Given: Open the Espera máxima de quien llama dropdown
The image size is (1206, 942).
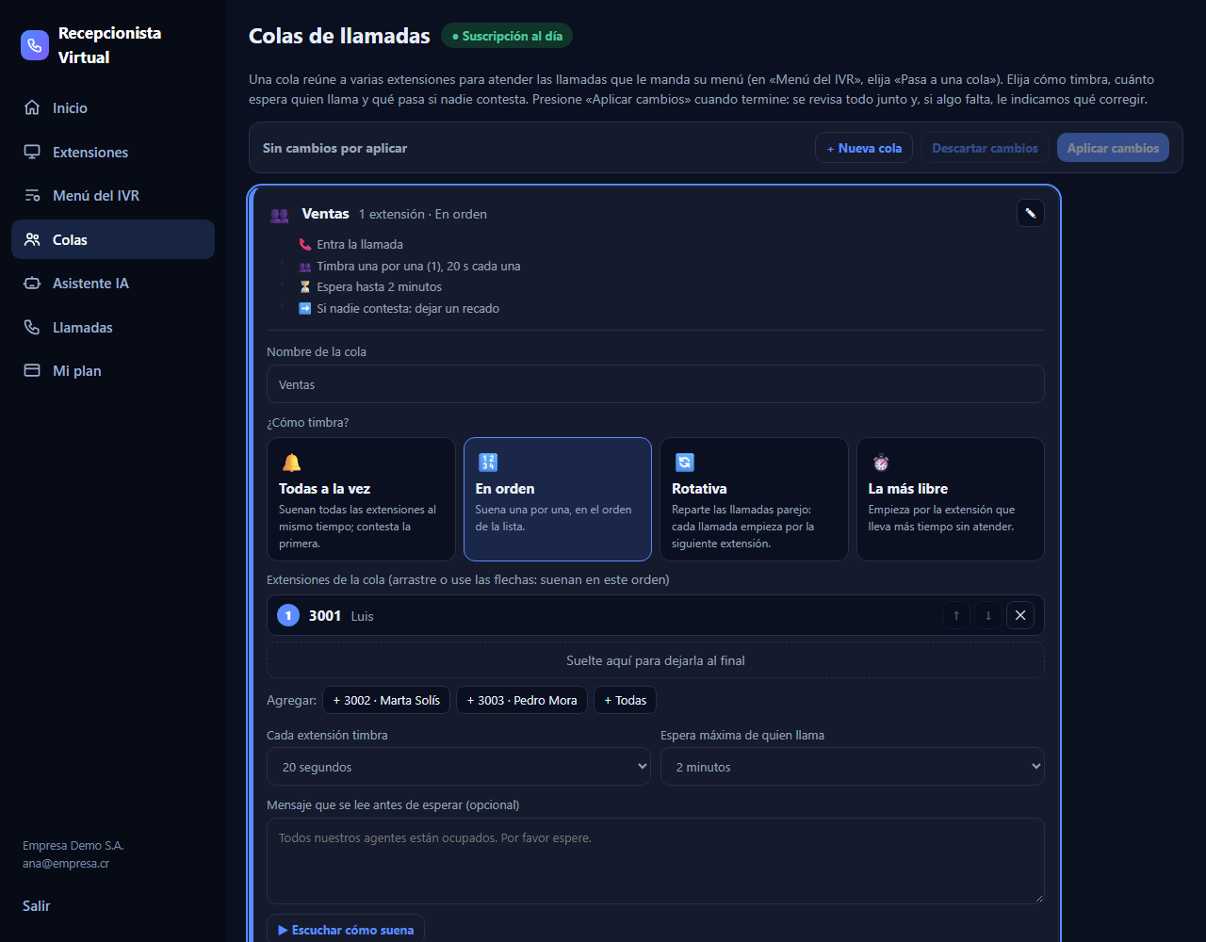Looking at the screenshot, I should tap(853, 767).
